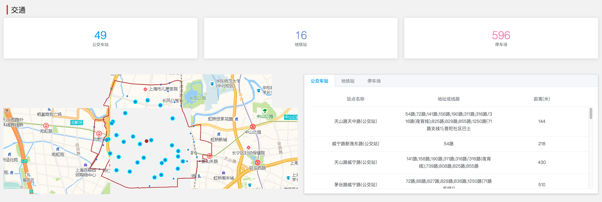Click the 娄山关路 metro station icon

pos(209,156)
